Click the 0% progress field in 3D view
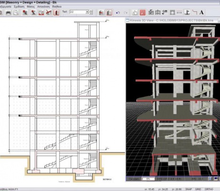The width and height of the screenshot is (220, 191). (148, 179)
